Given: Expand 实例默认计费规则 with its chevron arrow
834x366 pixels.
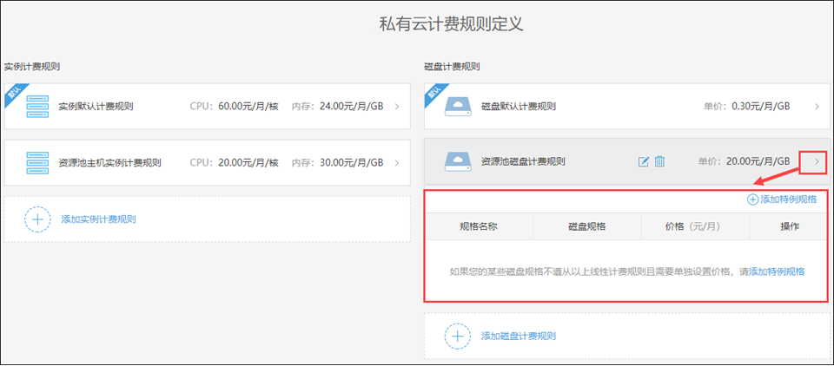Looking at the screenshot, I should coord(397,107).
